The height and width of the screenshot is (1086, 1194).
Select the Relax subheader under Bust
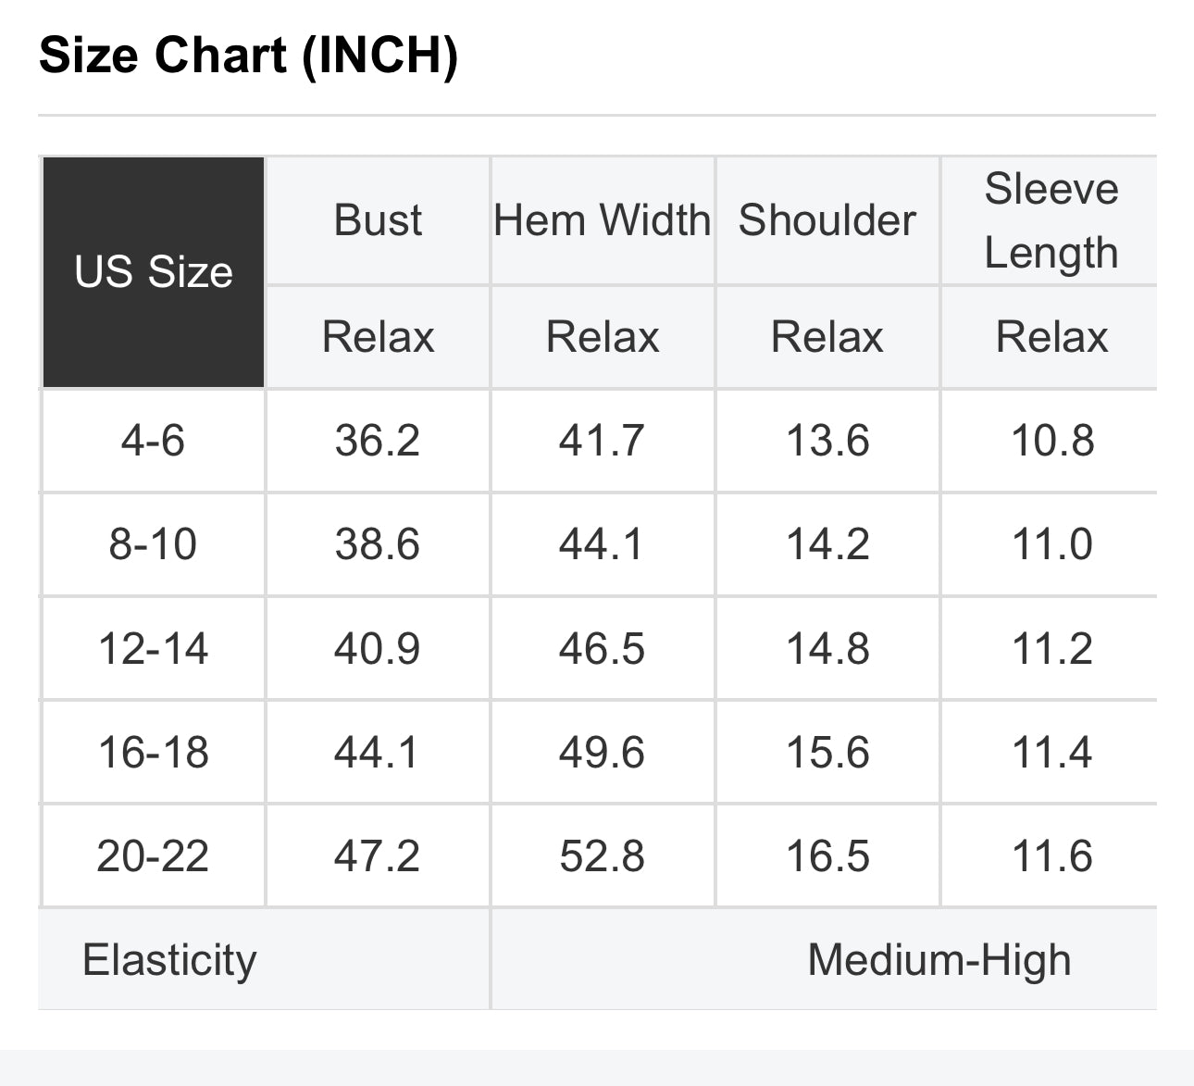point(378,336)
